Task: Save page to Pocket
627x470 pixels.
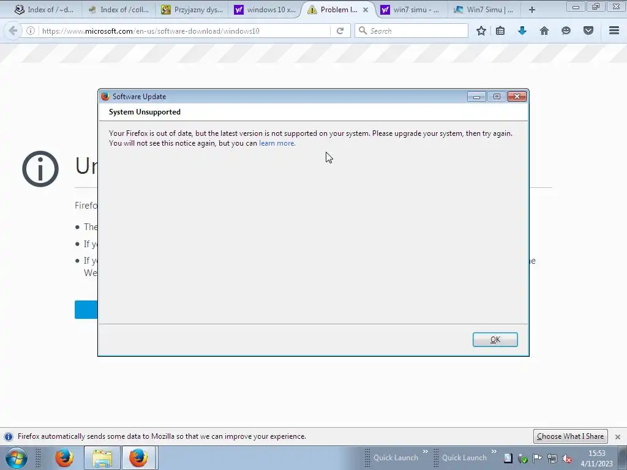Action: (x=588, y=31)
